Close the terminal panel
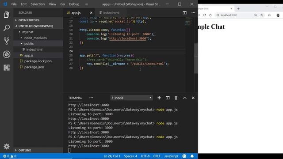283x159 pixels. pyautogui.click(x=193, y=98)
